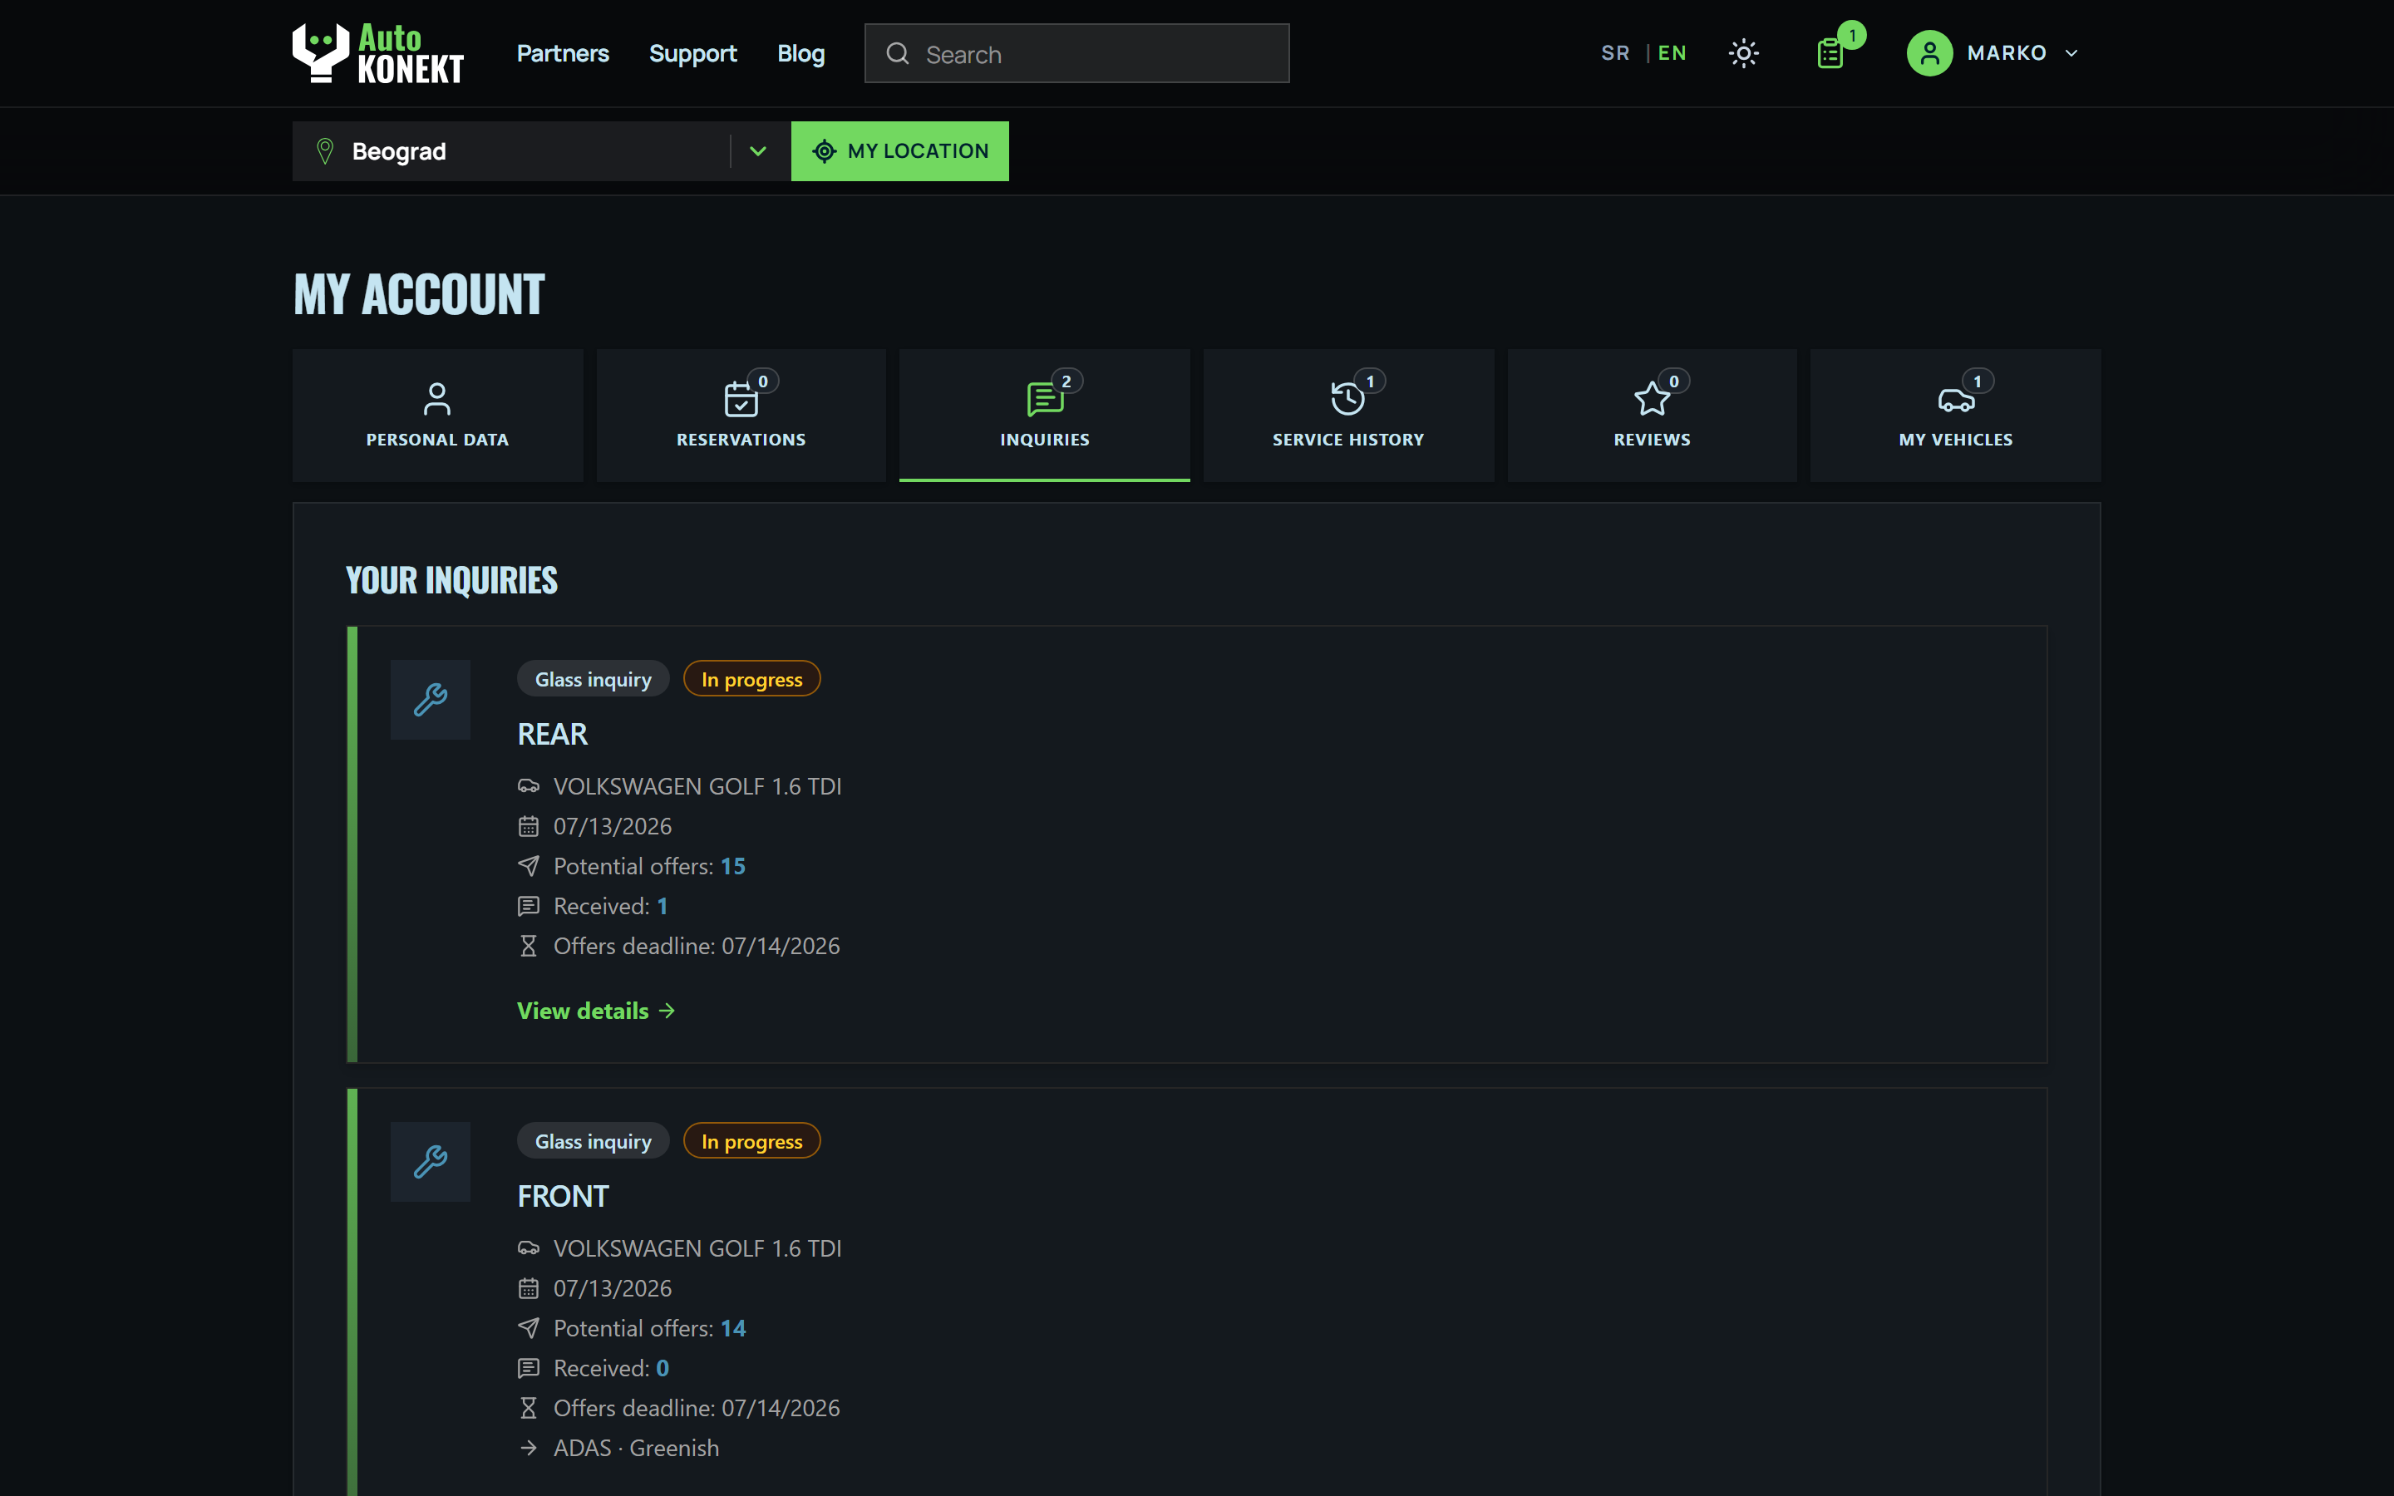Click the car icon in REAR inquiry

529,785
